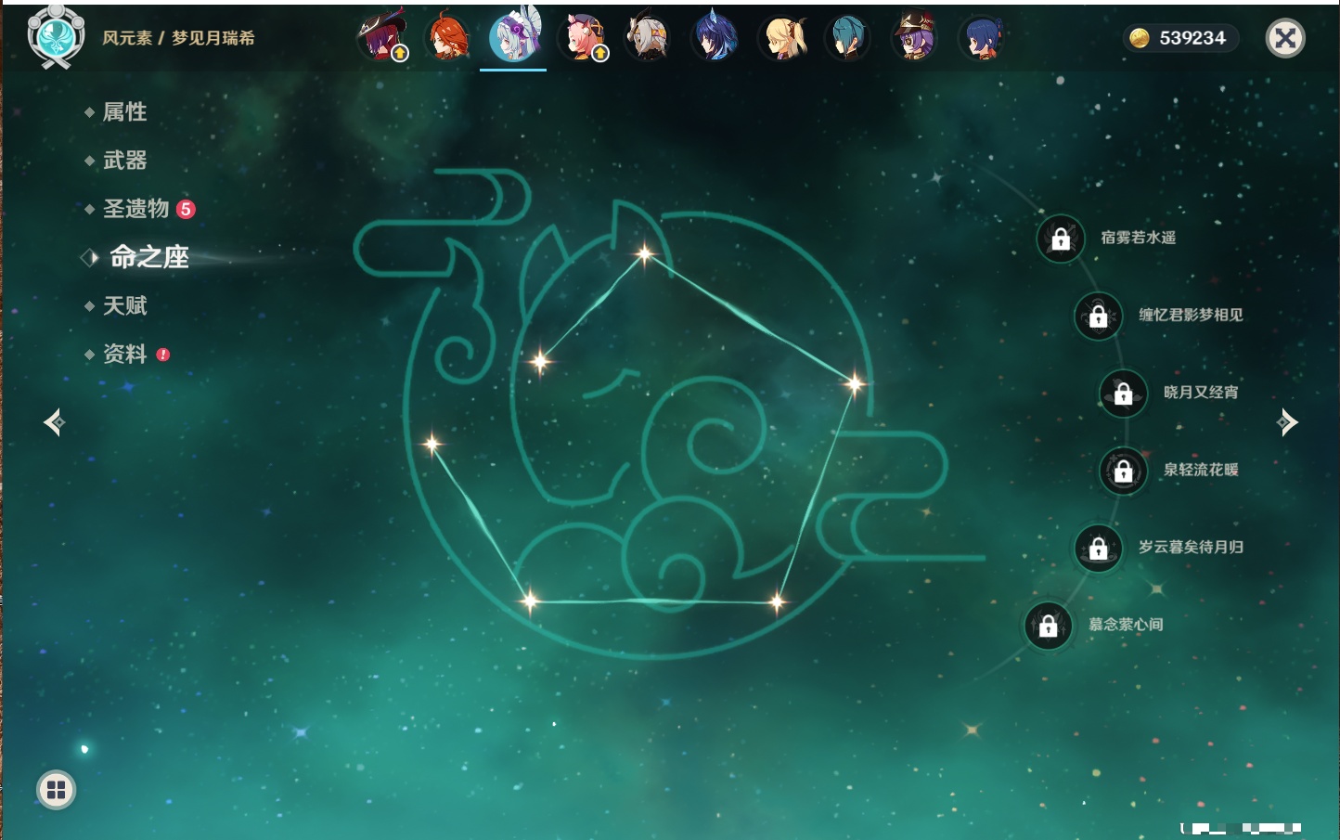Screen dimensions: 1340x840
Task: Open the grid menu icon at bottom left
Action: pos(57,790)
